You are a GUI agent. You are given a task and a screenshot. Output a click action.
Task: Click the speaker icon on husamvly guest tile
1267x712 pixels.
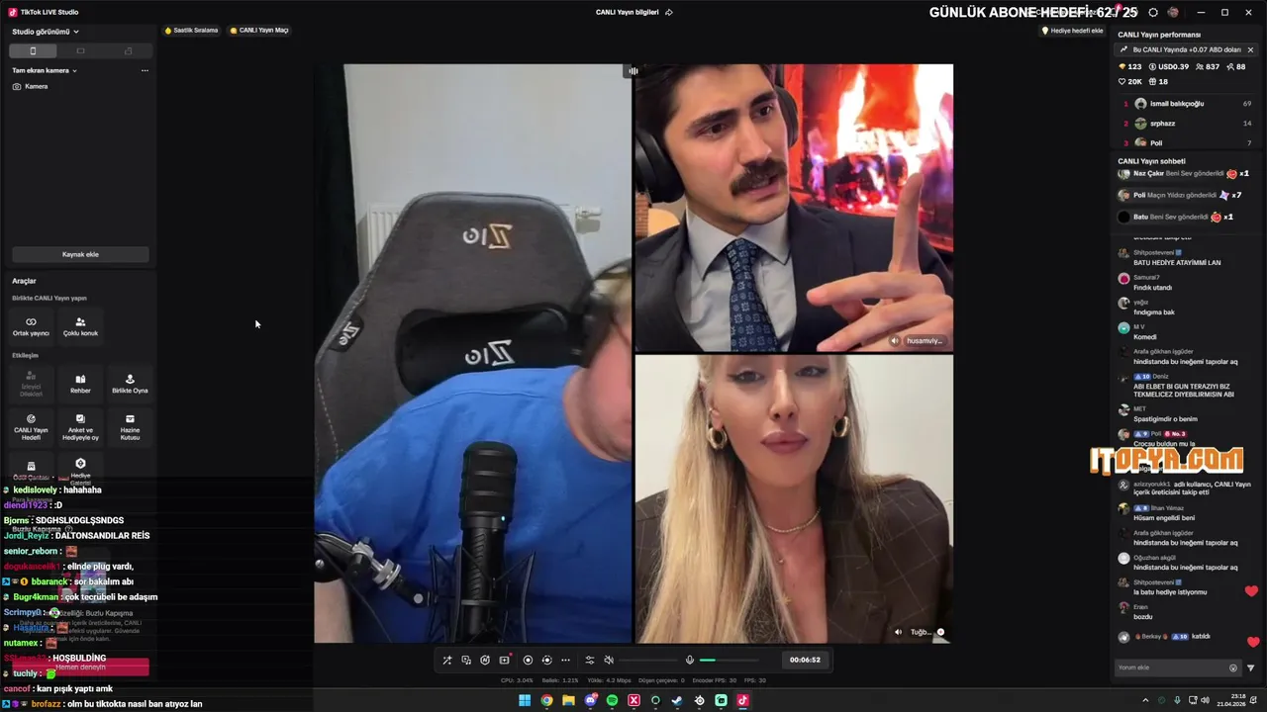pyautogui.click(x=895, y=340)
